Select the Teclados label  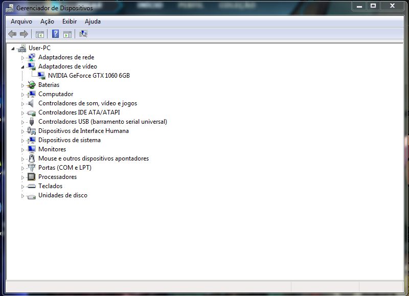[50, 186]
